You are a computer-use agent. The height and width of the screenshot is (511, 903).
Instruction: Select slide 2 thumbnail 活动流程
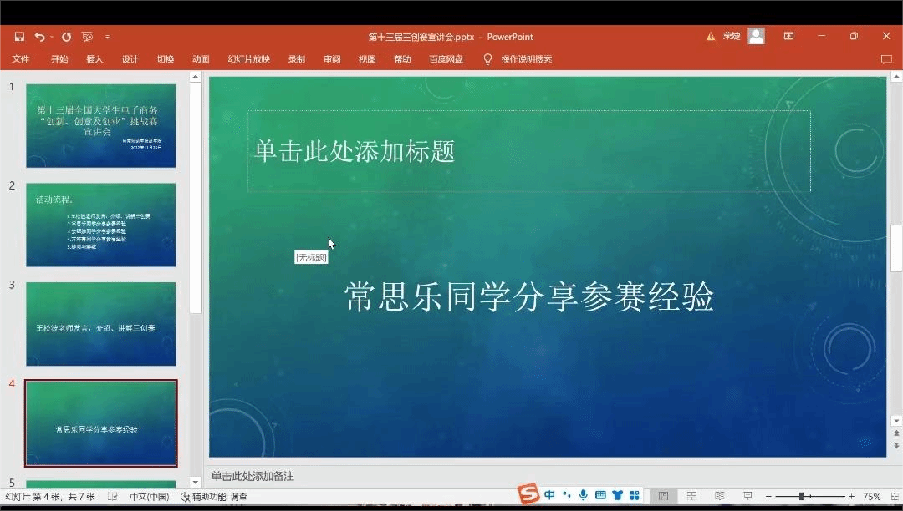pos(100,225)
